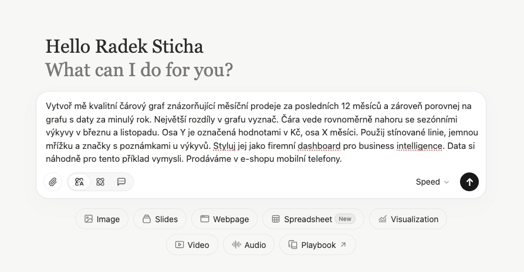Select the Slides creation chip

pyautogui.click(x=160, y=219)
